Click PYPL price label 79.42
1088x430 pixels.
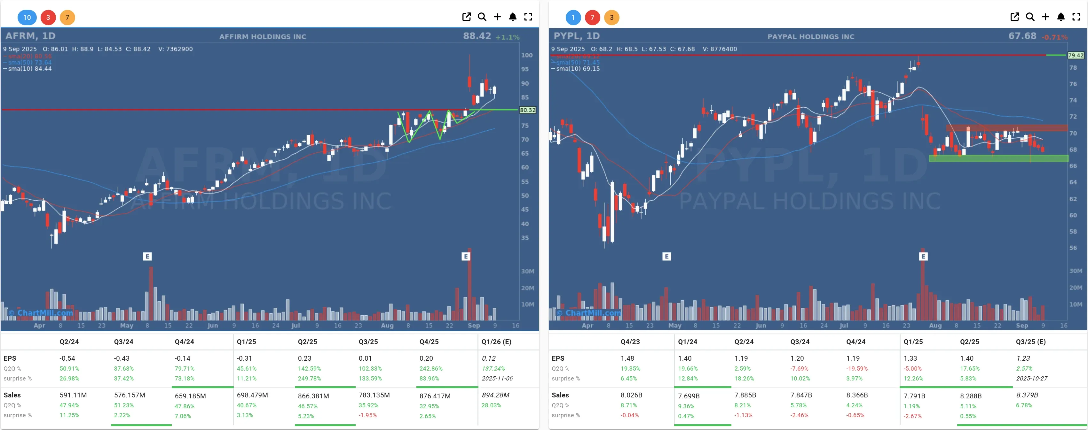tap(1076, 55)
